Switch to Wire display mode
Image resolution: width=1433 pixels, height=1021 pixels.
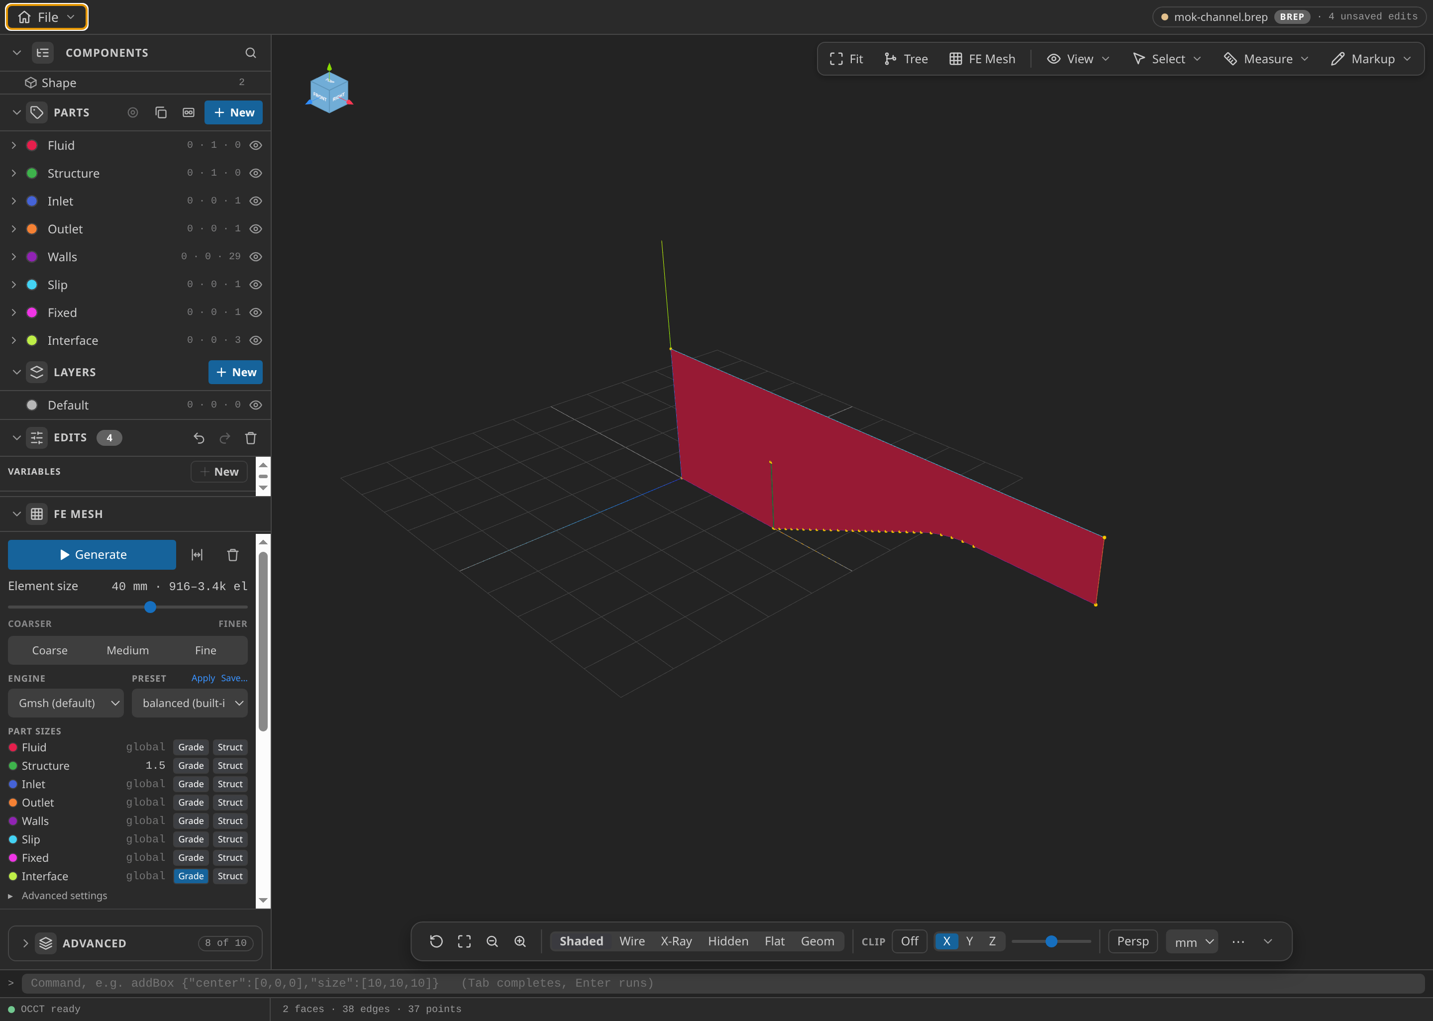coord(632,941)
